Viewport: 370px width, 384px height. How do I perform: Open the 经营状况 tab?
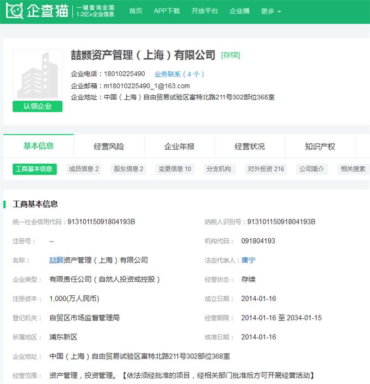point(250,146)
